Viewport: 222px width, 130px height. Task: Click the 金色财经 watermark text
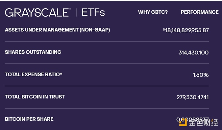click(x=203, y=122)
